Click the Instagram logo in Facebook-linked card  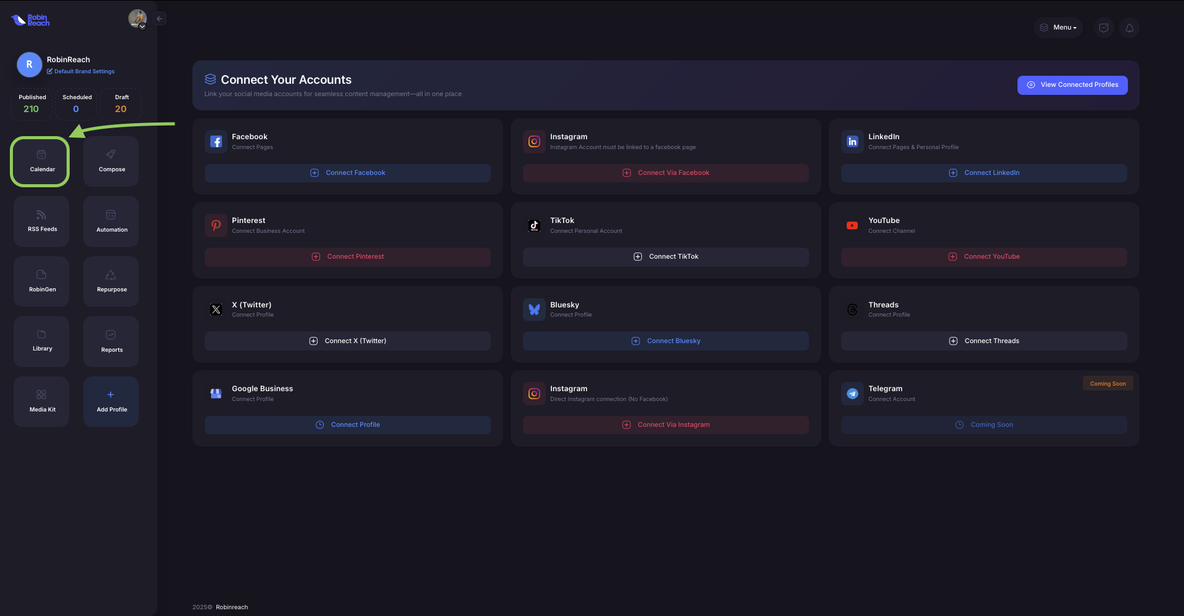pos(534,142)
